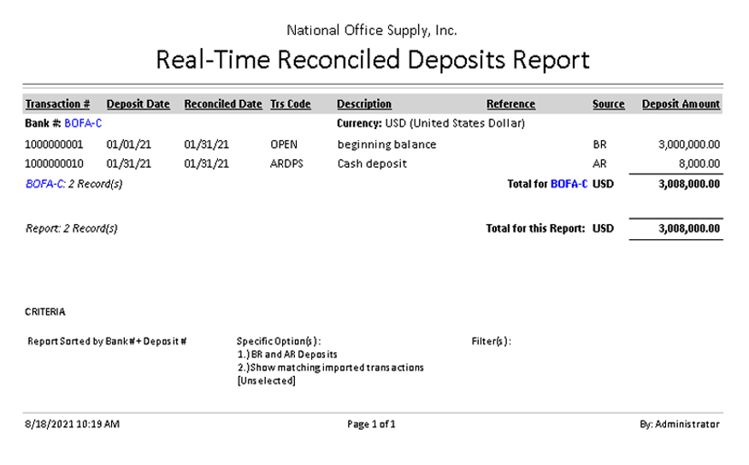Click the ARDPS transaction code
Screen dimensions: 749x465
[286, 163]
